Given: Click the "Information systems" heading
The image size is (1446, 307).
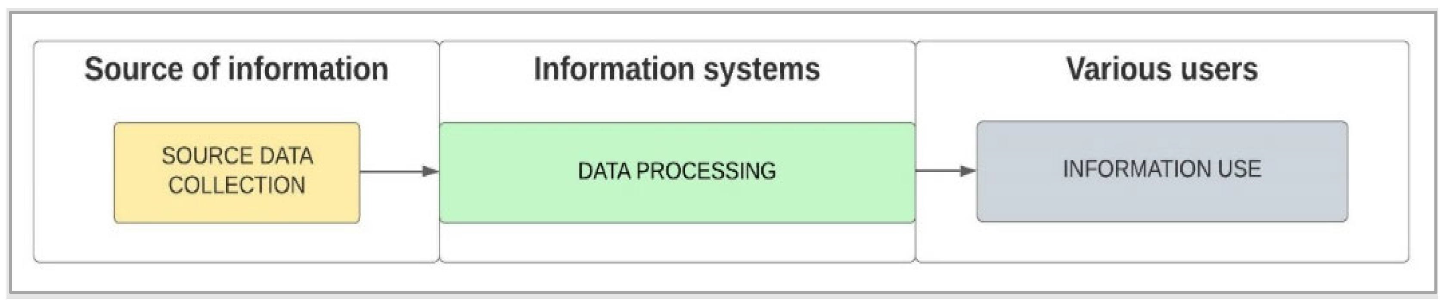Looking at the screenshot, I should [x=676, y=69].
